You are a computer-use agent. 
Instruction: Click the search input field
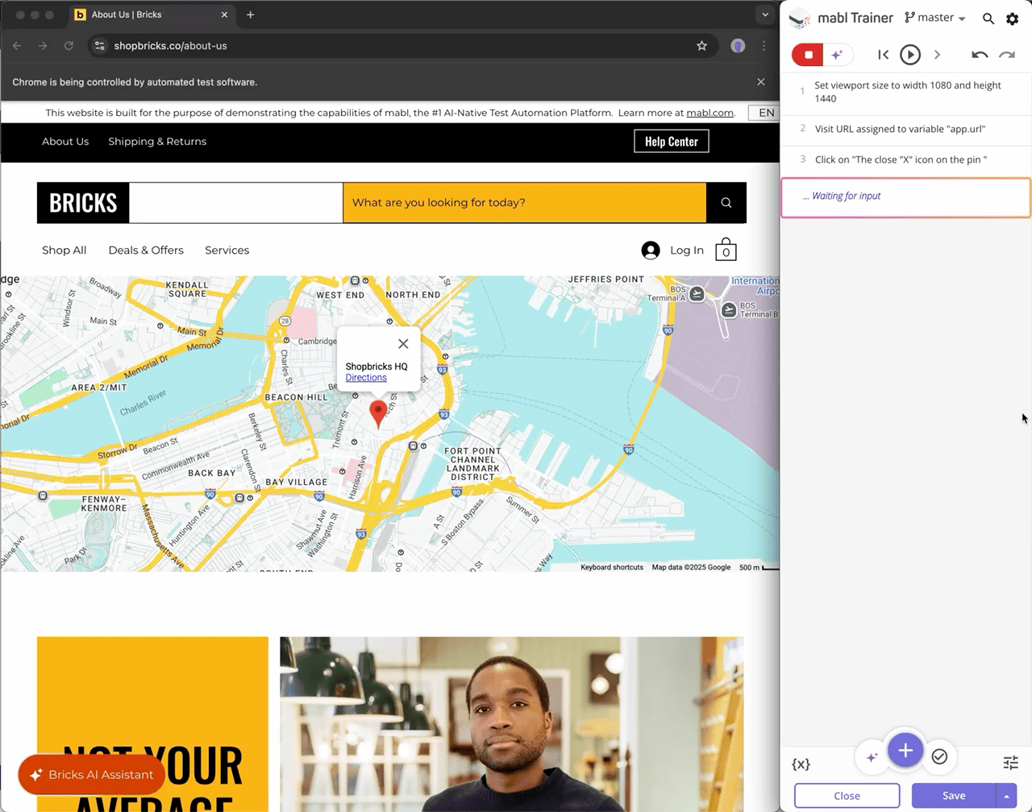[524, 203]
